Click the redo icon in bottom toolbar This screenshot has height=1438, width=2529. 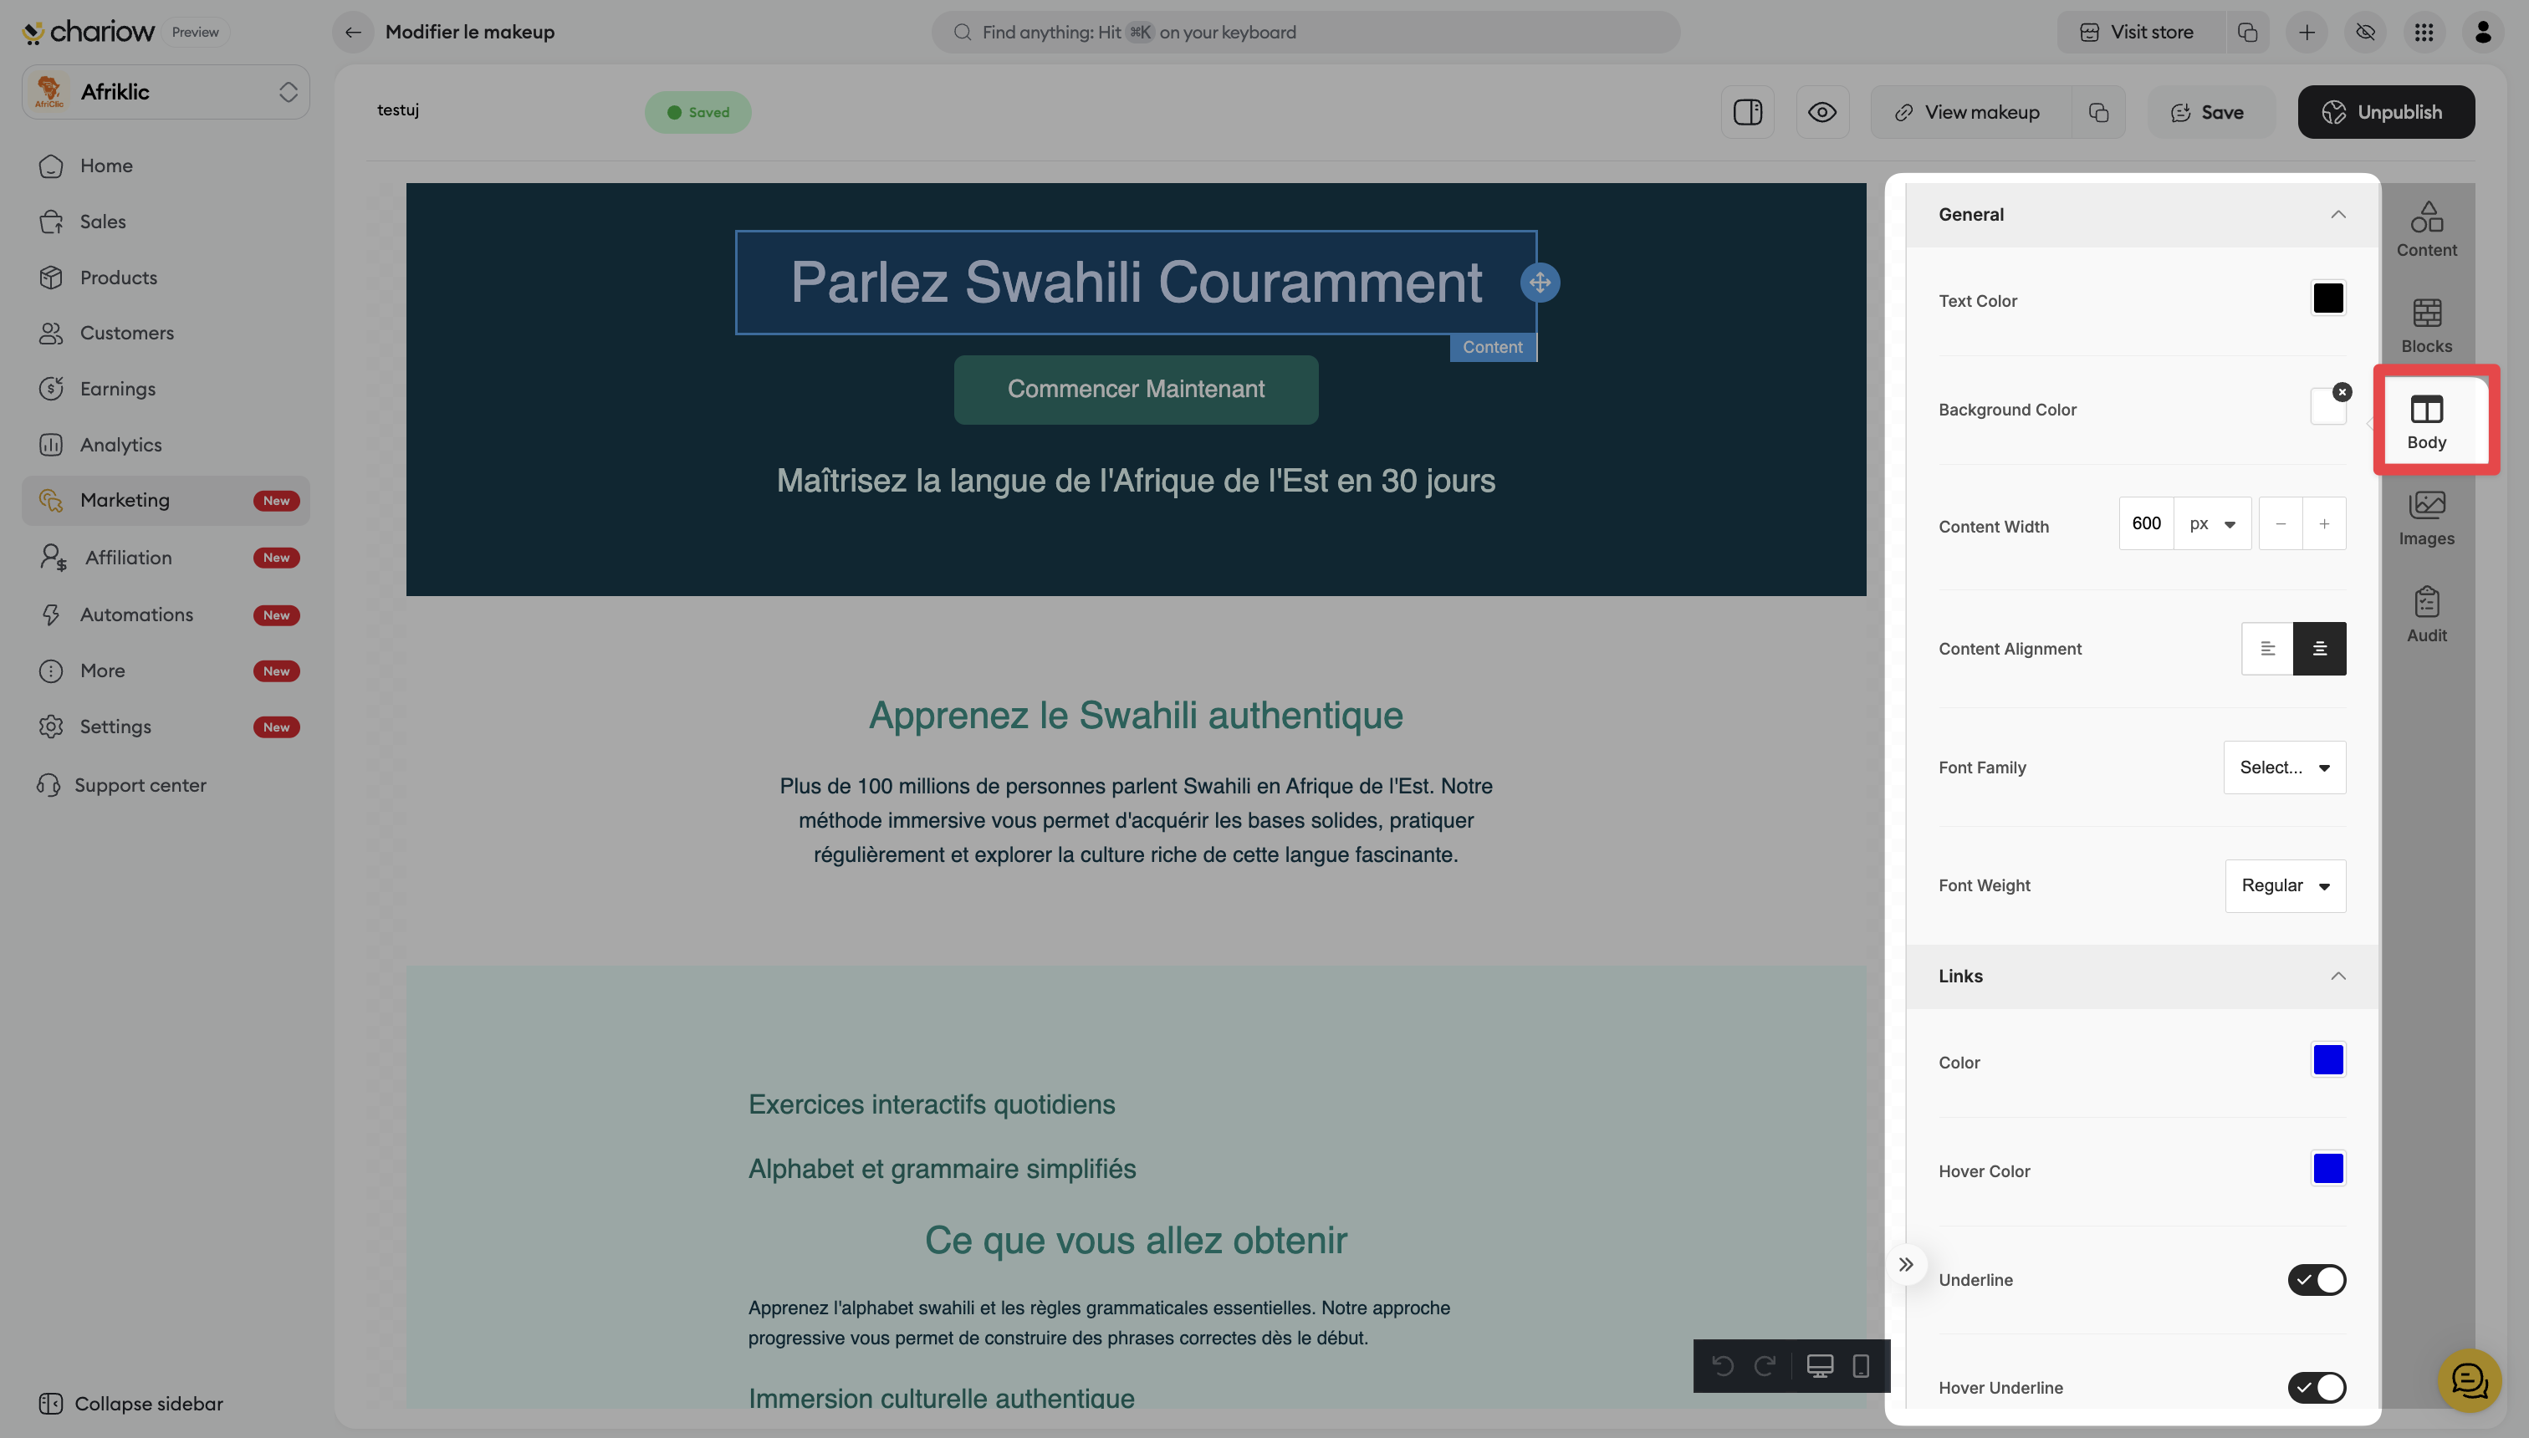pyautogui.click(x=1765, y=1366)
